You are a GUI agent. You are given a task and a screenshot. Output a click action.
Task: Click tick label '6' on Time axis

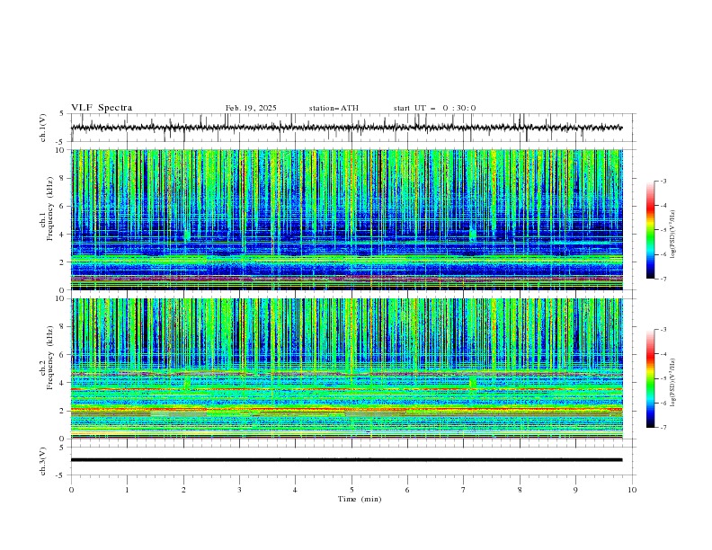(x=407, y=490)
